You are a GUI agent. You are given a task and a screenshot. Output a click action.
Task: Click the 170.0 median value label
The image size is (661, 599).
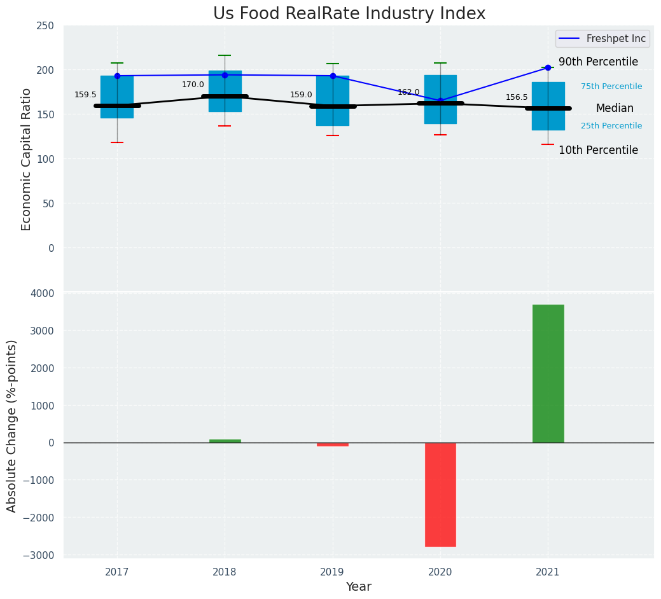tap(193, 85)
